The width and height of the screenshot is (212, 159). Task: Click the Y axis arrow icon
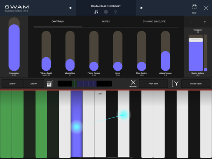[x=175, y=84]
